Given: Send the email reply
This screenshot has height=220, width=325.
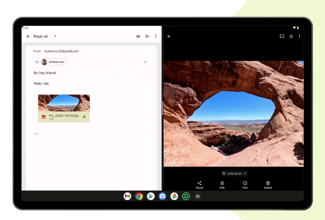Looking at the screenshot, I should (x=147, y=36).
